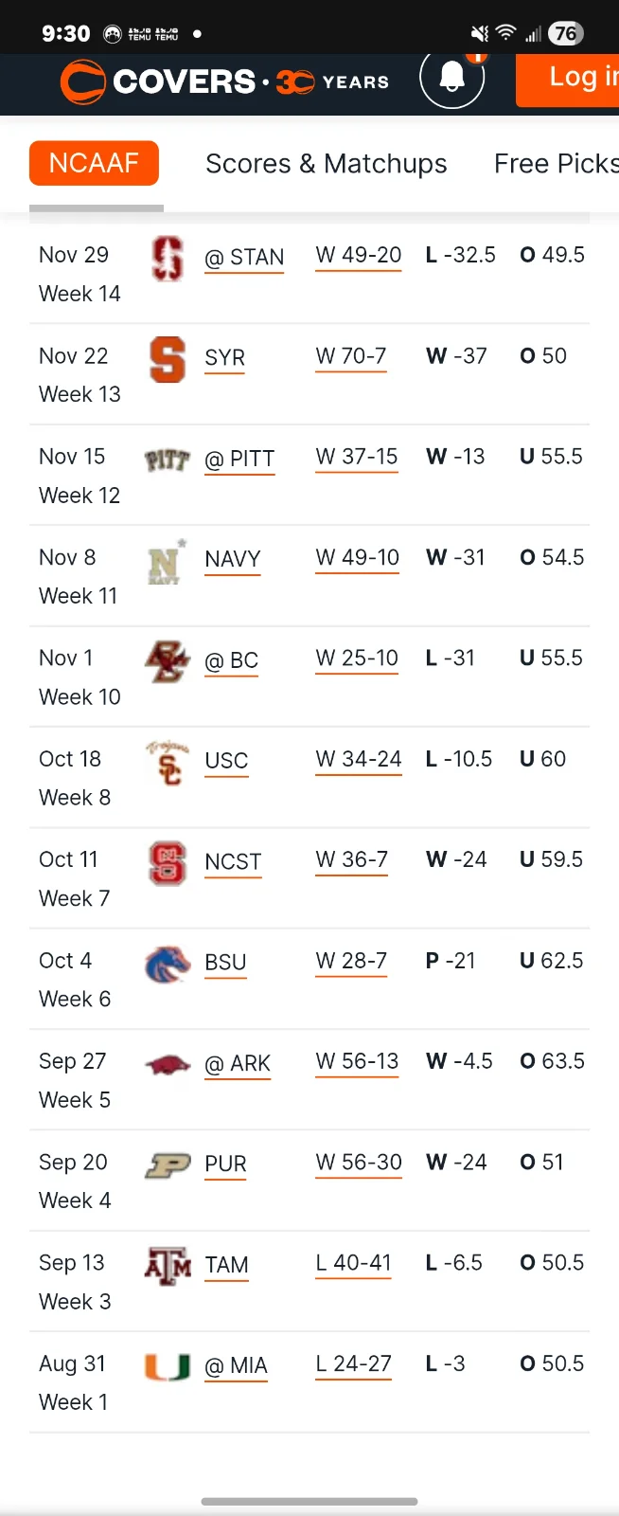Tap the PUR team link

click(225, 1164)
